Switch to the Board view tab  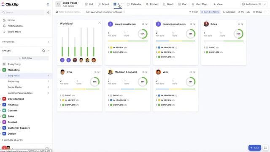pyautogui.click(x=103, y=4)
